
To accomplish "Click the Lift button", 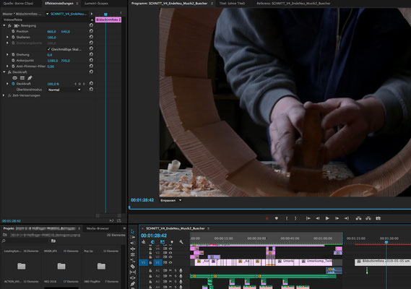I will tap(358, 218).
